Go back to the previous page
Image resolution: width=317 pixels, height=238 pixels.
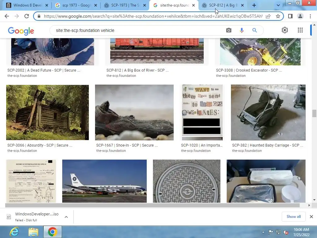(x=7, y=16)
